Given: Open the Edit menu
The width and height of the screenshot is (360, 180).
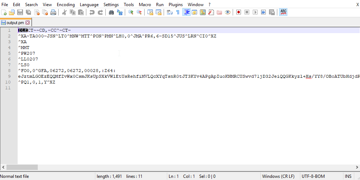Looking at the screenshot, I should pyautogui.click(x=17, y=5).
